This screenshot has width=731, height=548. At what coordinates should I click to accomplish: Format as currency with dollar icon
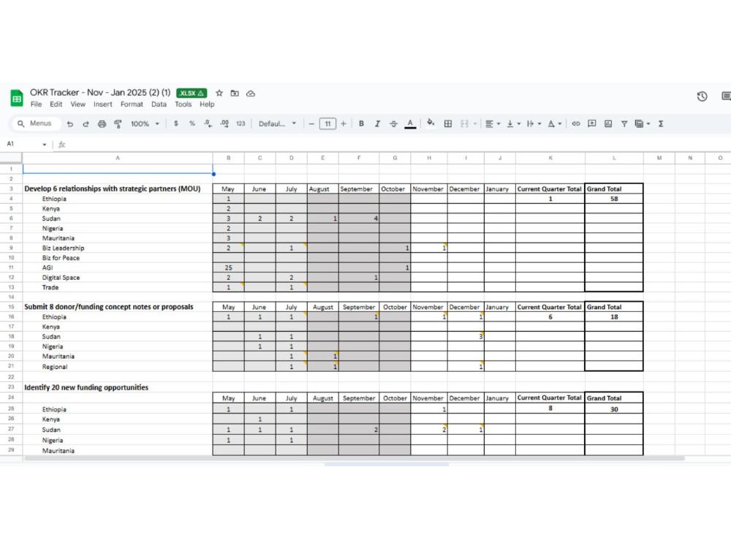click(x=175, y=123)
